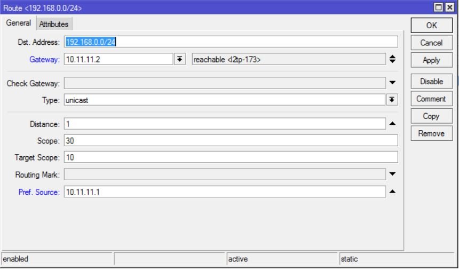Add a Comment to the route

coord(431,99)
